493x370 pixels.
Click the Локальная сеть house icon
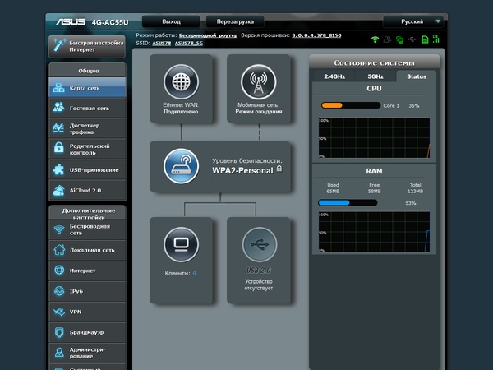(59, 250)
